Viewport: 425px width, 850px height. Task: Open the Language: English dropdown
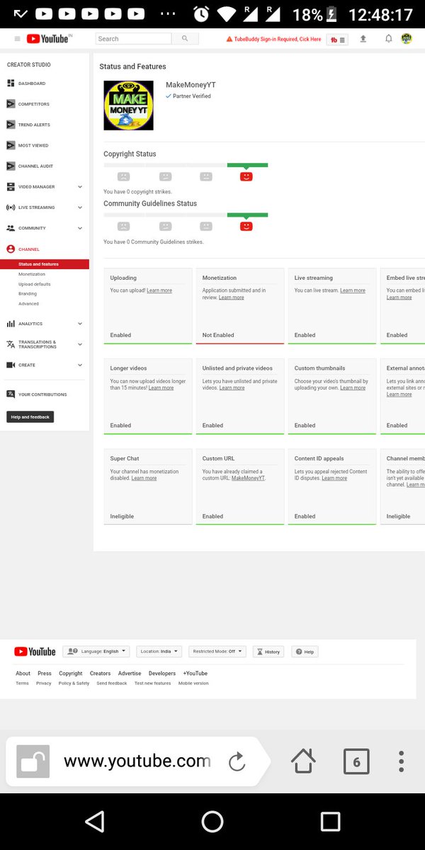tap(96, 652)
